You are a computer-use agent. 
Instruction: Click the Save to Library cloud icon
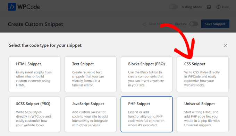(144, 24)
